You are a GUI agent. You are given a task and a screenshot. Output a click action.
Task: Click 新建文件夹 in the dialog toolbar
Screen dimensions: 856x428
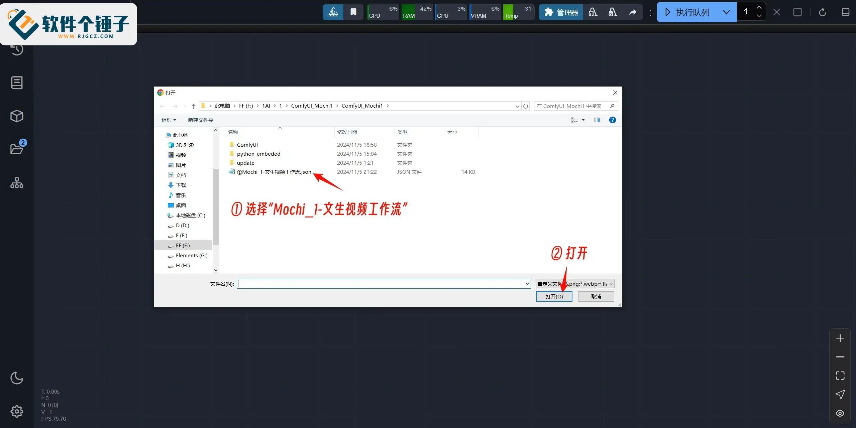[x=201, y=120]
